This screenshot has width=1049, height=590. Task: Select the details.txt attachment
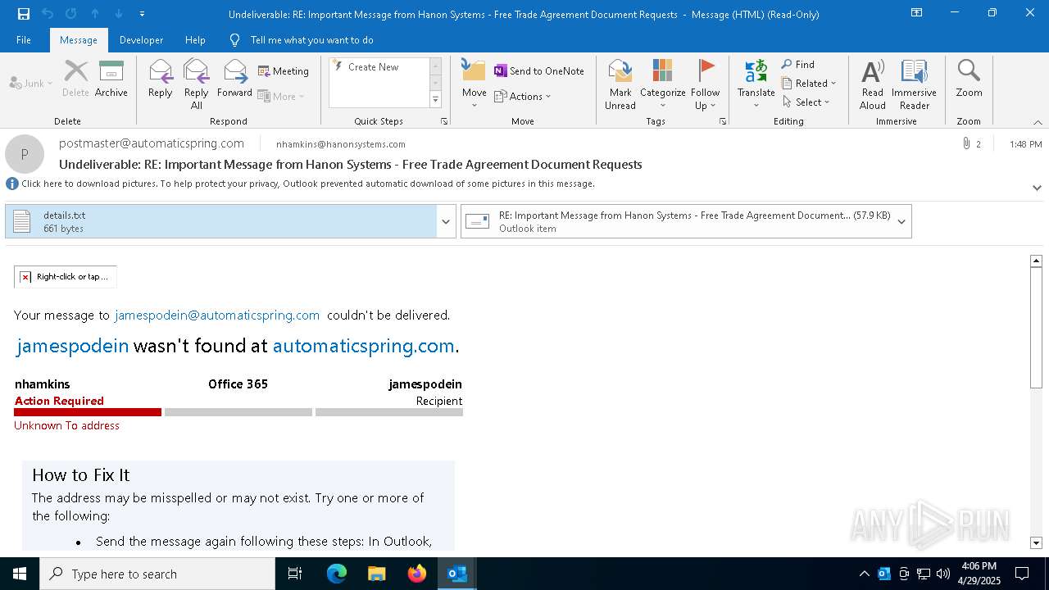click(221, 221)
